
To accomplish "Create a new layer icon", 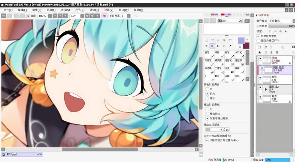I will 260,47.
